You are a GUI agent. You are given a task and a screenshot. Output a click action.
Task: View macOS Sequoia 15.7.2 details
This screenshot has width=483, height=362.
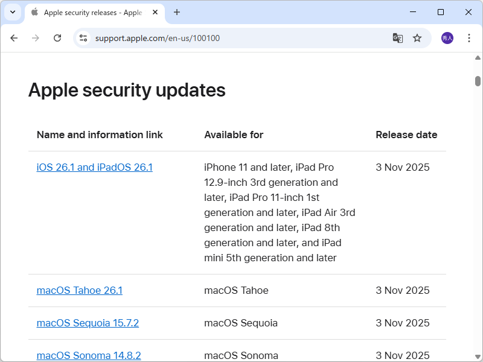pos(87,323)
